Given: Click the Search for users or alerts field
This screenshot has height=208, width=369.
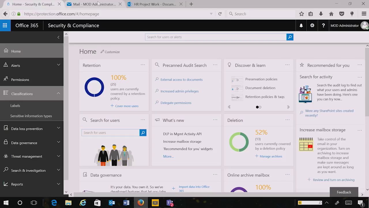Looking at the screenshot, I should coord(216,37).
